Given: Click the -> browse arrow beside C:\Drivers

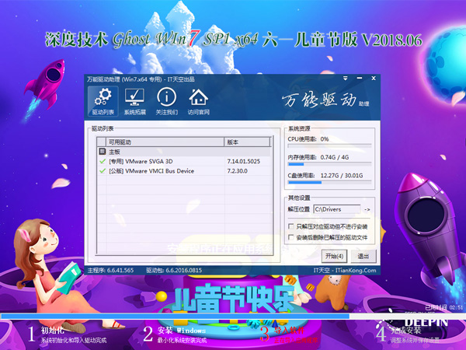Looking at the screenshot, I should point(367,209).
